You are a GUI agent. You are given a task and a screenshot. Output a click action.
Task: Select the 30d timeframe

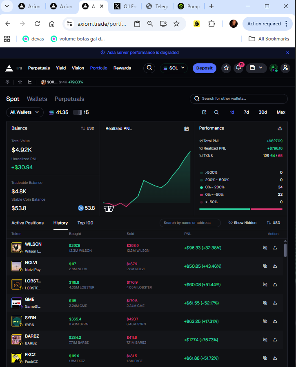point(263,112)
